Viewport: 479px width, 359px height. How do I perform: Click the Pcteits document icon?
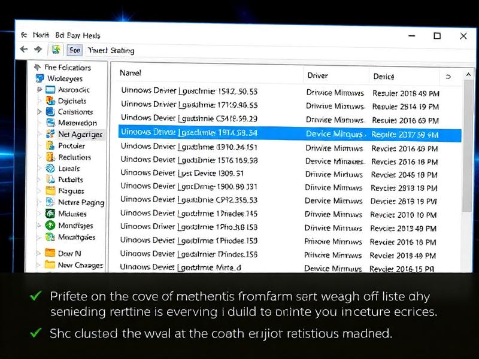point(50,179)
